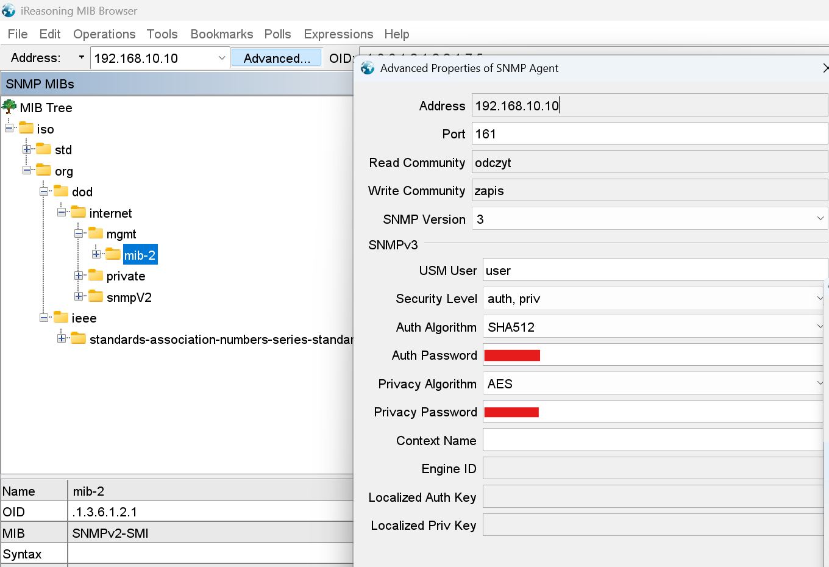The width and height of the screenshot is (829, 567).
Task: Close the Advanced Properties dialog
Action: 825,68
